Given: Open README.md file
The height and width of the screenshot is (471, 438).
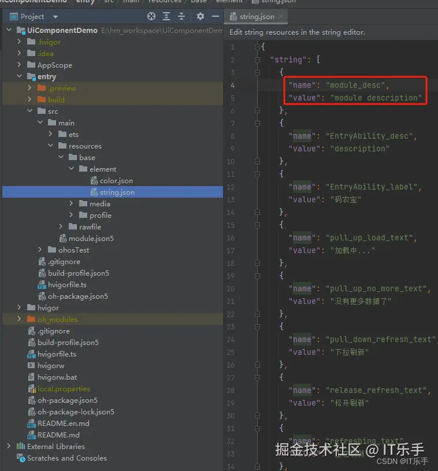Looking at the screenshot, I should pyautogui.click(x=58, y=435).
